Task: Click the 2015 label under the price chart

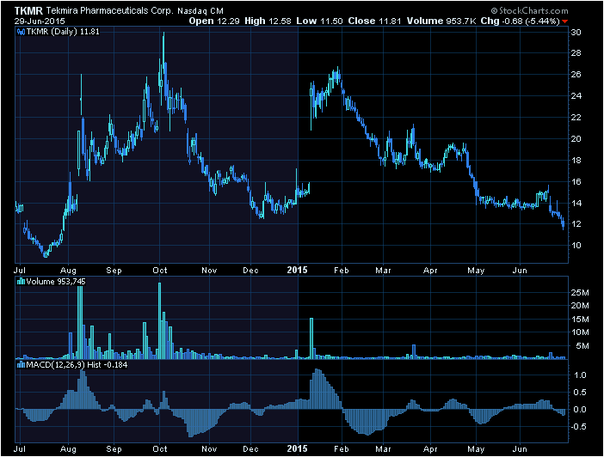Action: (298, 270)
